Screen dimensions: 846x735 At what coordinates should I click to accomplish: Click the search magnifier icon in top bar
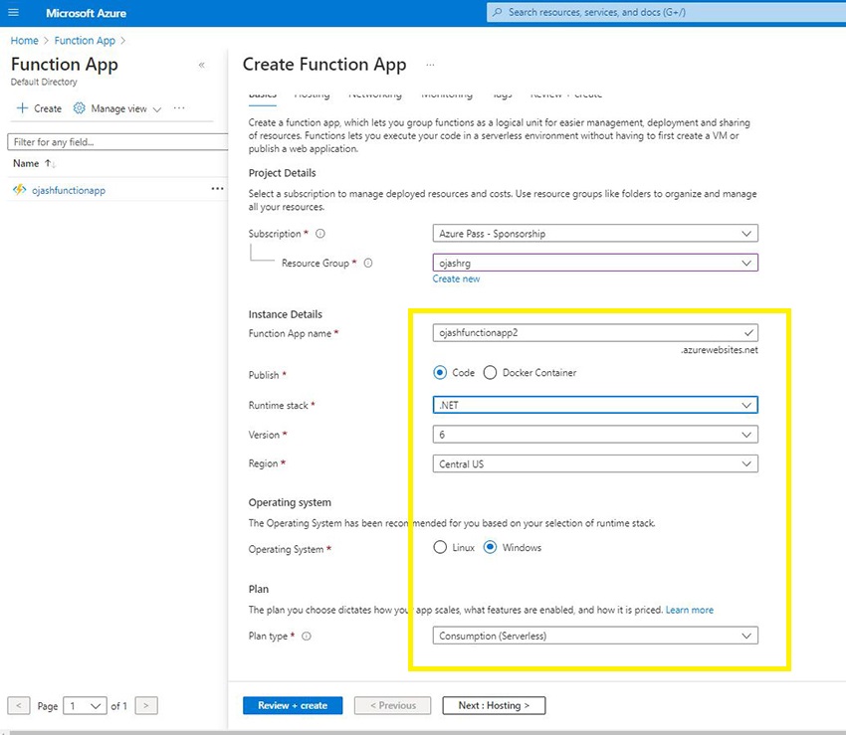pos(498,12)
